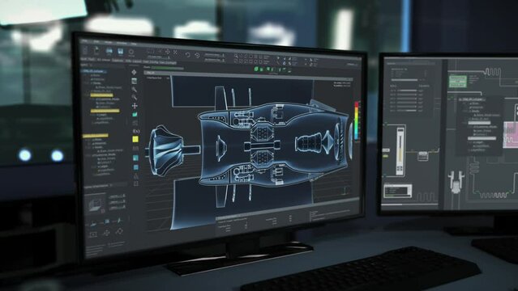Click the rotate diamond icon in bottom-left panel
The height and width of the screenshot is (291, 518).
pyautogui.click(x=119, y=231)
